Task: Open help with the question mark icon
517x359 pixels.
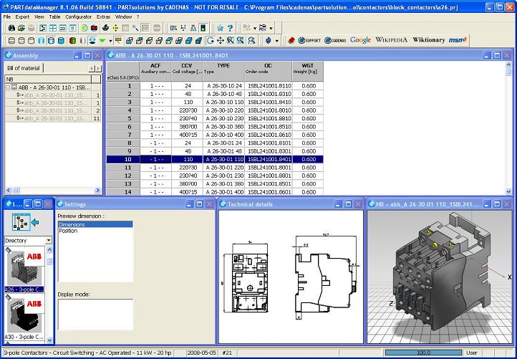Action: pyautogui.click(x=230, y=28)
